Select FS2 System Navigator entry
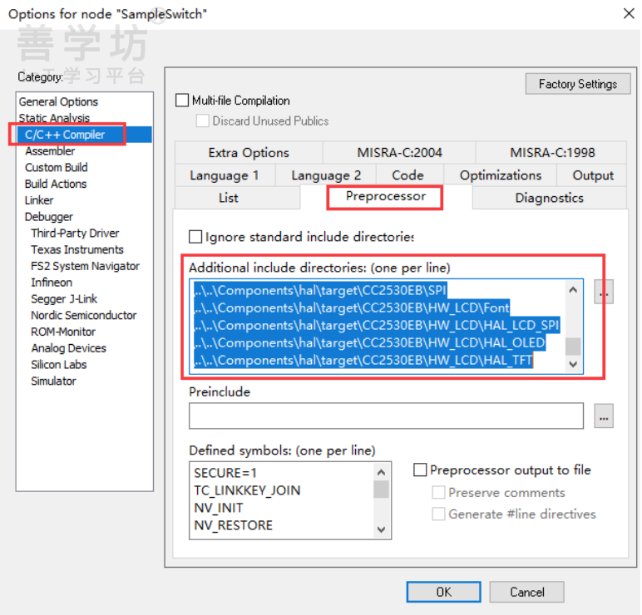 pyautogui.click(x=85, y=266)
